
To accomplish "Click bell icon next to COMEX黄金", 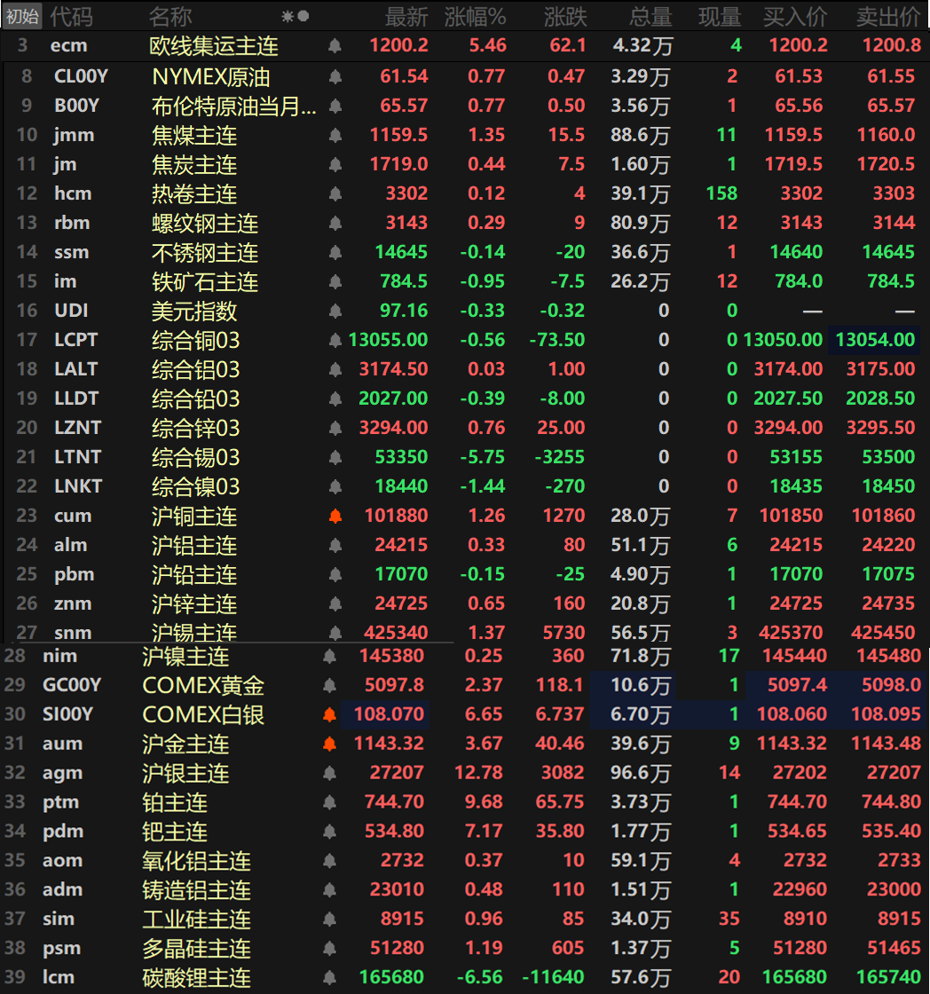I will tap(330, 685).
